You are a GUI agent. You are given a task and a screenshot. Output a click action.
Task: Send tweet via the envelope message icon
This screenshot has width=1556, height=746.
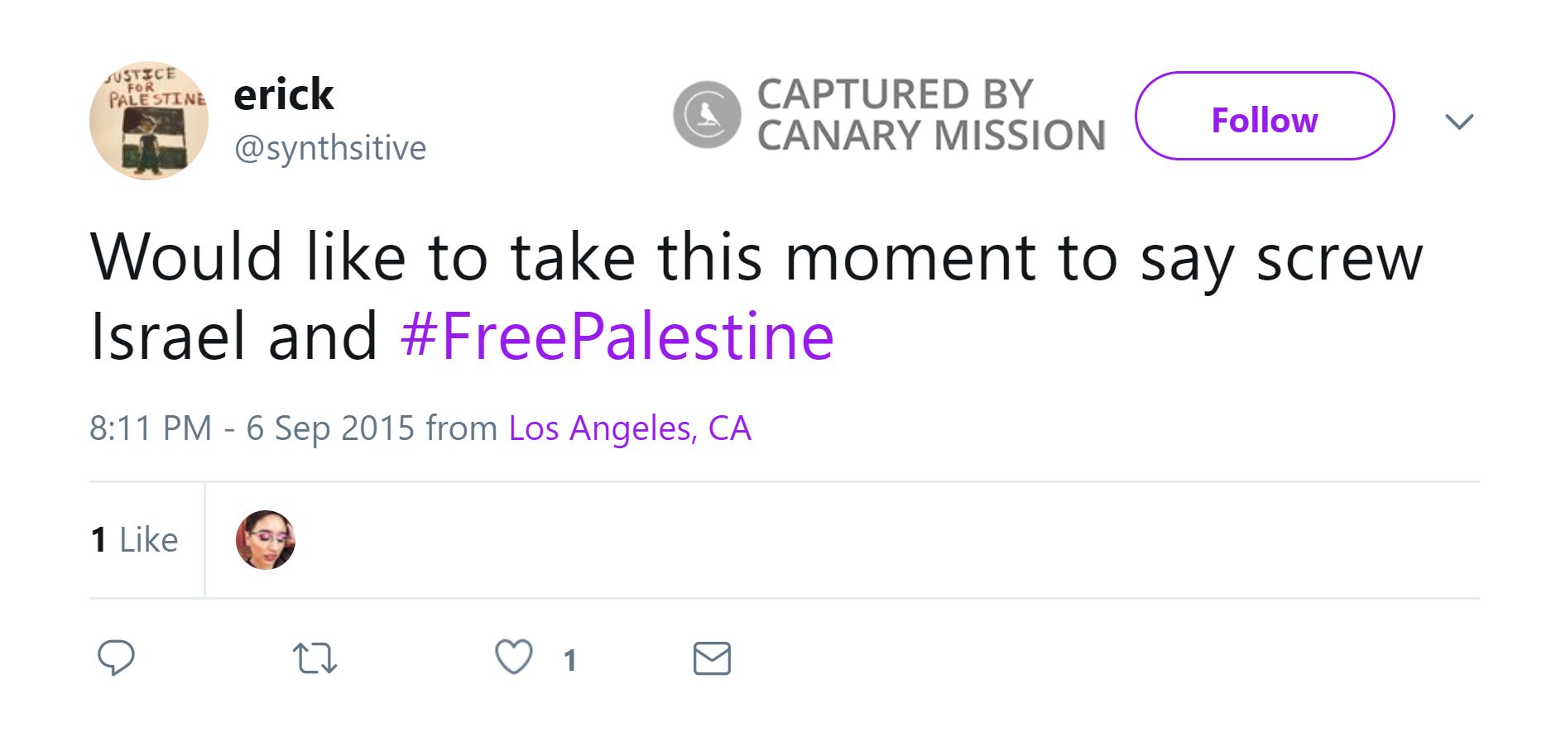712,658
